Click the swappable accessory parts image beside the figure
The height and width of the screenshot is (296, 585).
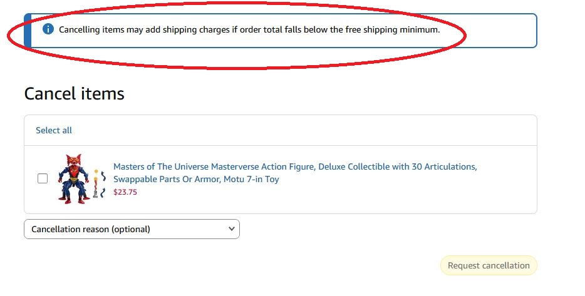[99, 183]
